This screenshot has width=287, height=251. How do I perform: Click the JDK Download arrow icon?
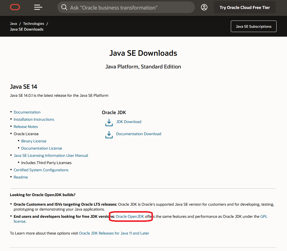(109, 123)
